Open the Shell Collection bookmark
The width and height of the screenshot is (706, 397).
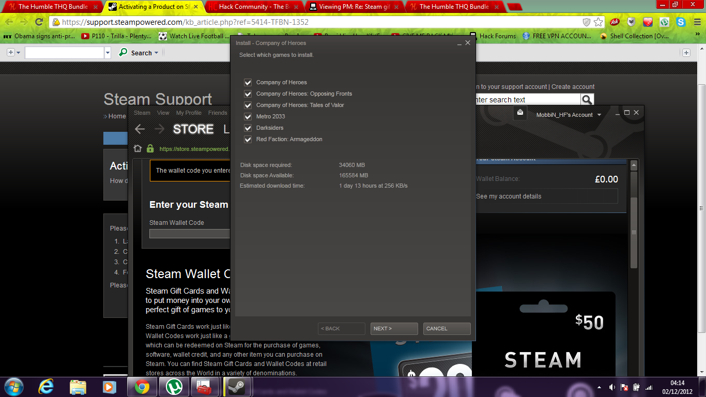pos(634,36)
